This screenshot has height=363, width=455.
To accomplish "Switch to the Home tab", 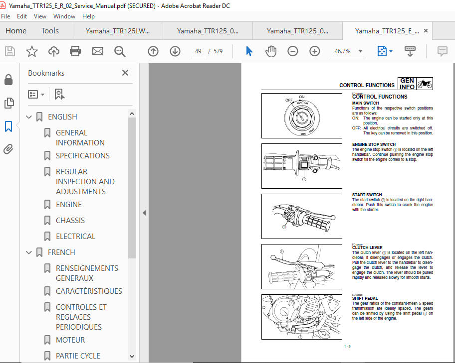I will coord(16,31).
